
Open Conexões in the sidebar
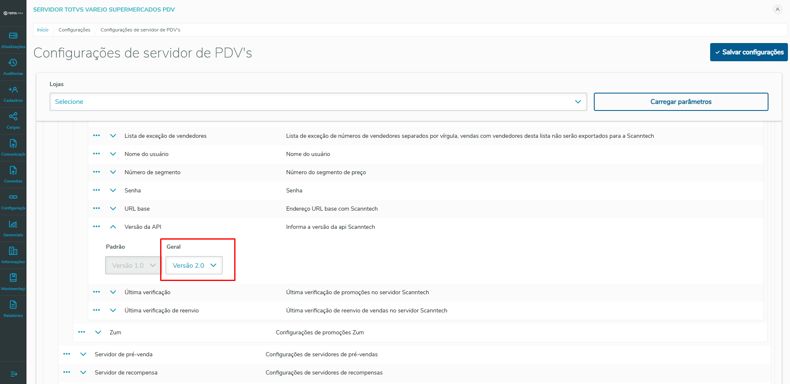13,175
